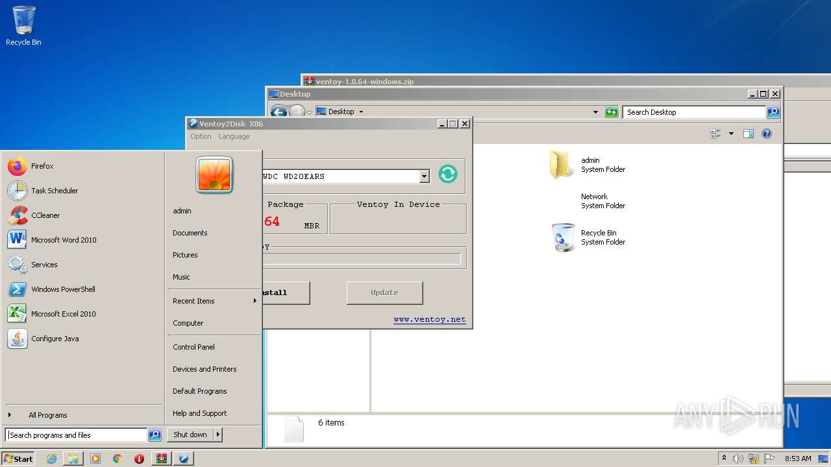This screenshot has height=467, width=831.
Task: Open Documents from the Start menu
Action: (x=214, y=233)
